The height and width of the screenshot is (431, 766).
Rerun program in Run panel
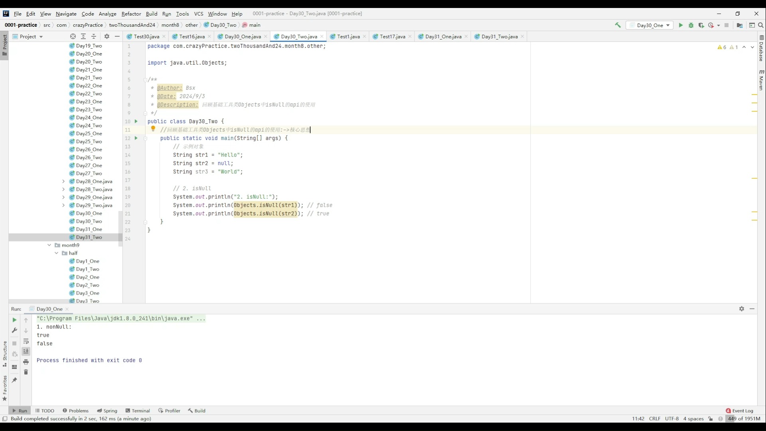[x=14, y=320]
